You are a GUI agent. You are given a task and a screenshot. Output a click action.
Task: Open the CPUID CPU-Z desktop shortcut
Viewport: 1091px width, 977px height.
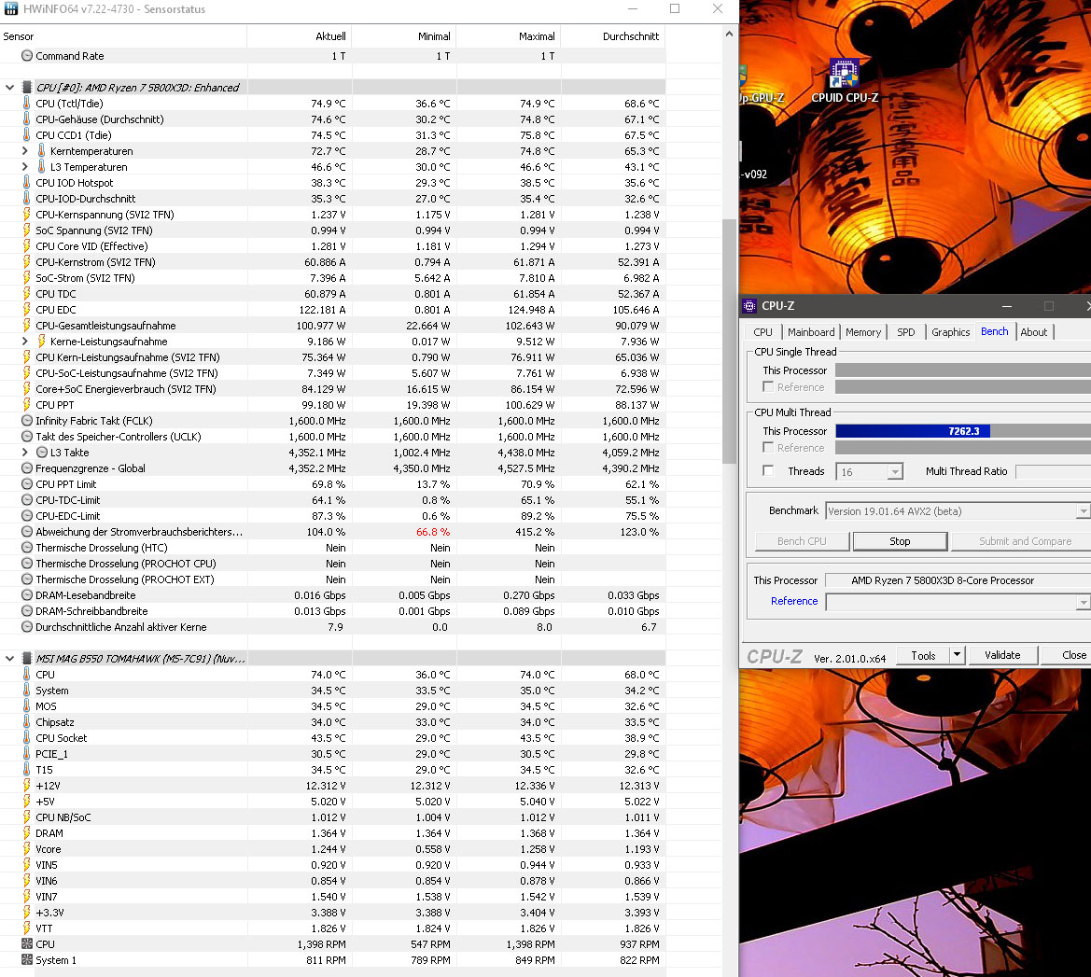844,81
